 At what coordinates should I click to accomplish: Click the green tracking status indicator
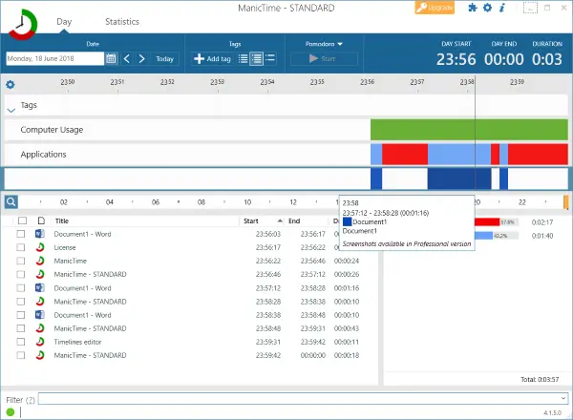pyautogui.click(x=11, y=412)
